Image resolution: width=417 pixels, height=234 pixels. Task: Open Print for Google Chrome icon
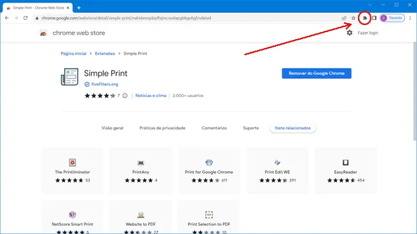coord(209,162)
